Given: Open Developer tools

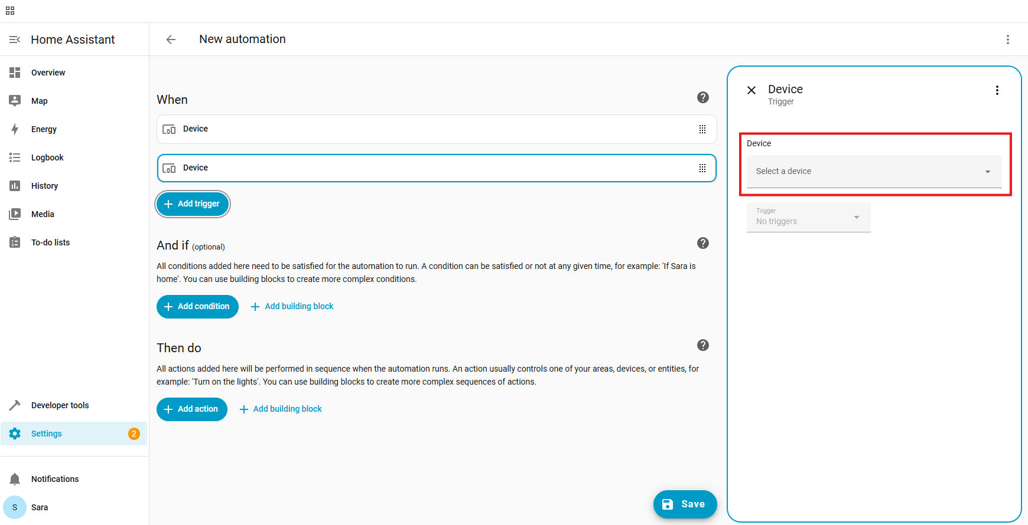Looking at the screenshot, I should 74,405.
